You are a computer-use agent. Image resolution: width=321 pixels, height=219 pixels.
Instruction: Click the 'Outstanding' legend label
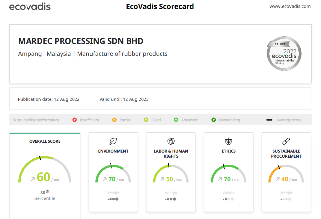pos(229,120)
